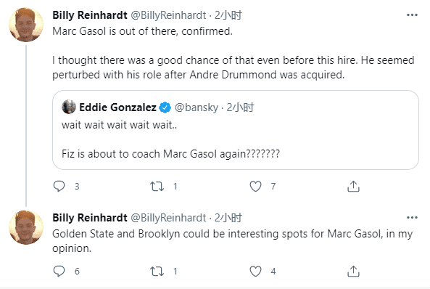Retweet the Golden State and Brooklyn tweet
This screenshot has width=430, height=289.
(157, 272)
